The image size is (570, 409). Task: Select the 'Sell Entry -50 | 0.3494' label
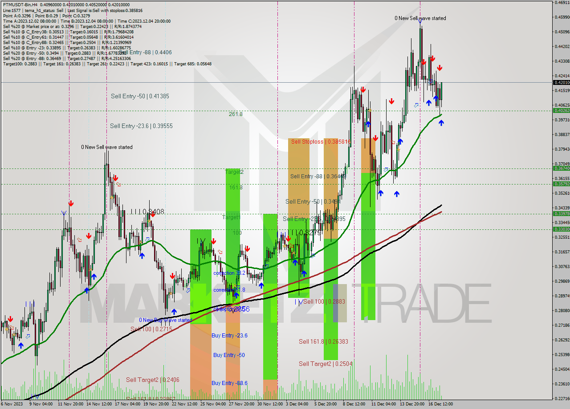pos(313,202)
